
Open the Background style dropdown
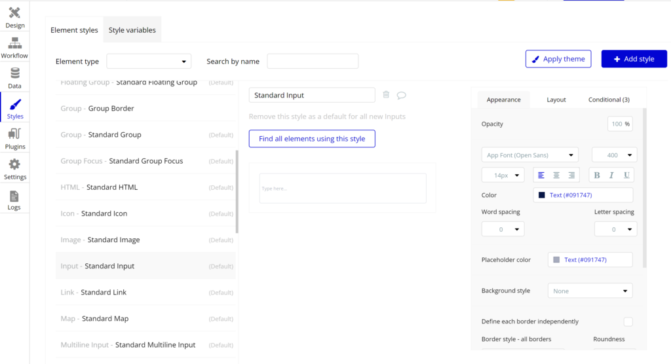[590, 291]
